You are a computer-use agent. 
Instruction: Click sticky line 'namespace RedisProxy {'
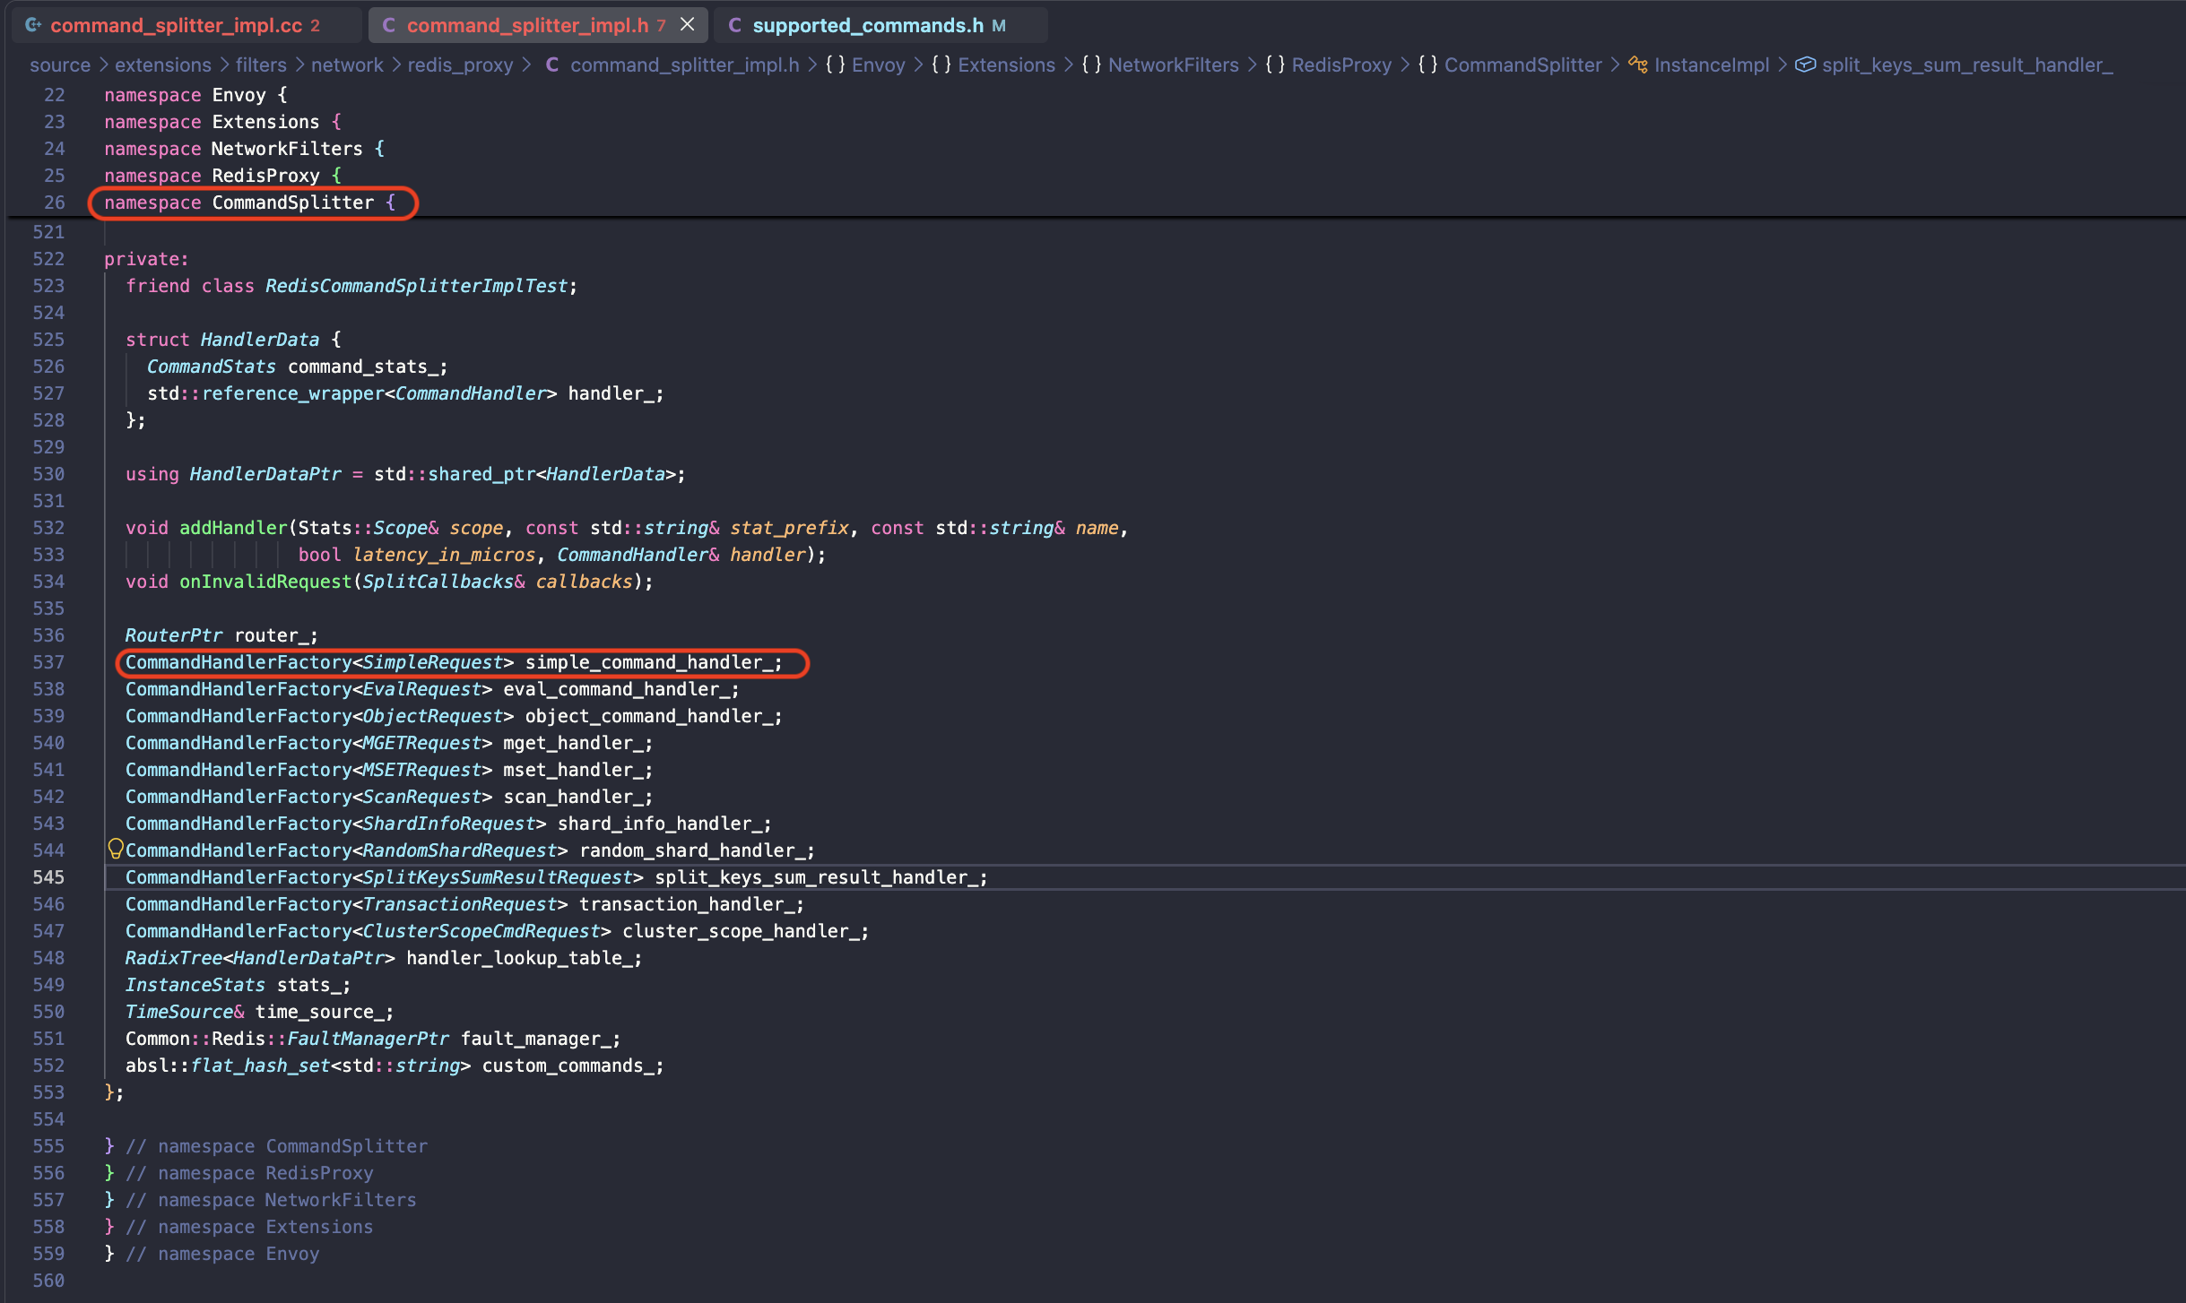(x=222, y=176)
